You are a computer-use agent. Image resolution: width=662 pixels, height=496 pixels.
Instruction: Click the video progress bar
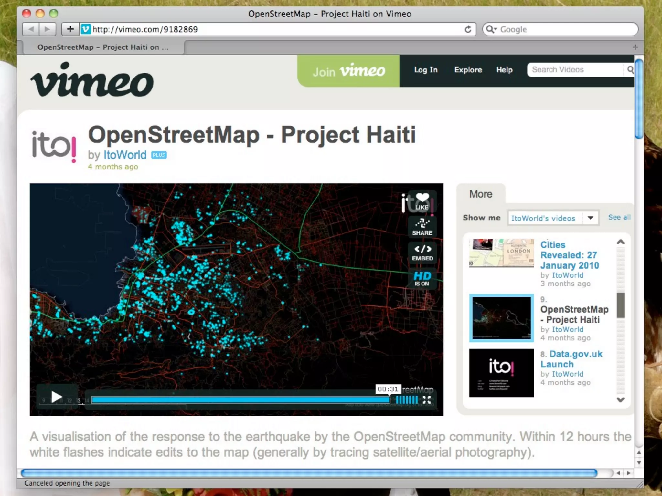coord(240,400)
